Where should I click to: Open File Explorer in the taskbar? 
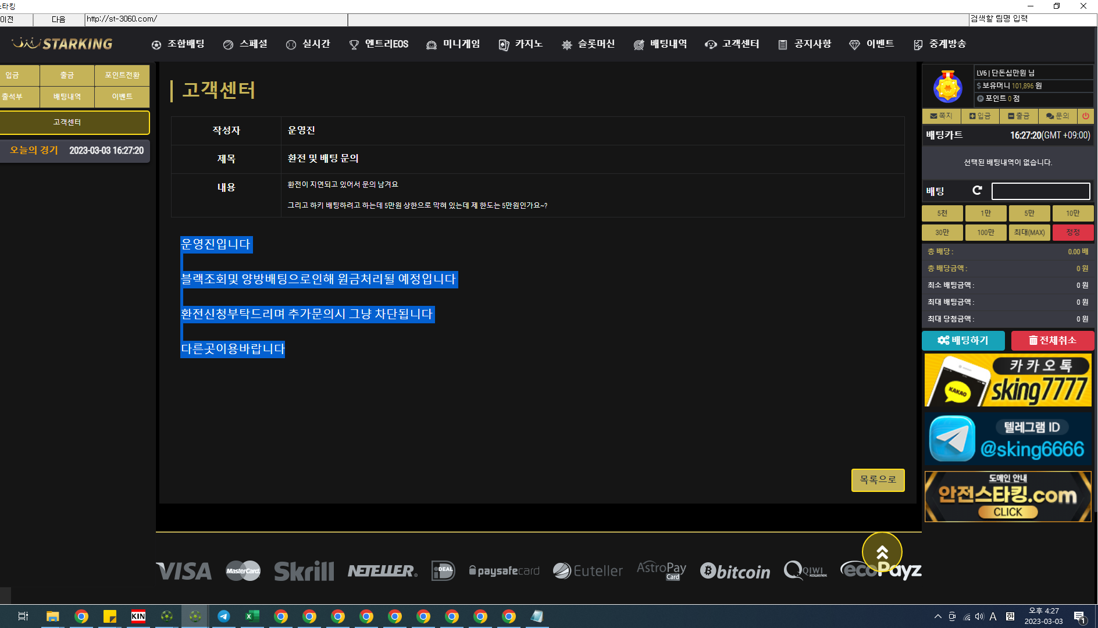[x=53, y=616]
